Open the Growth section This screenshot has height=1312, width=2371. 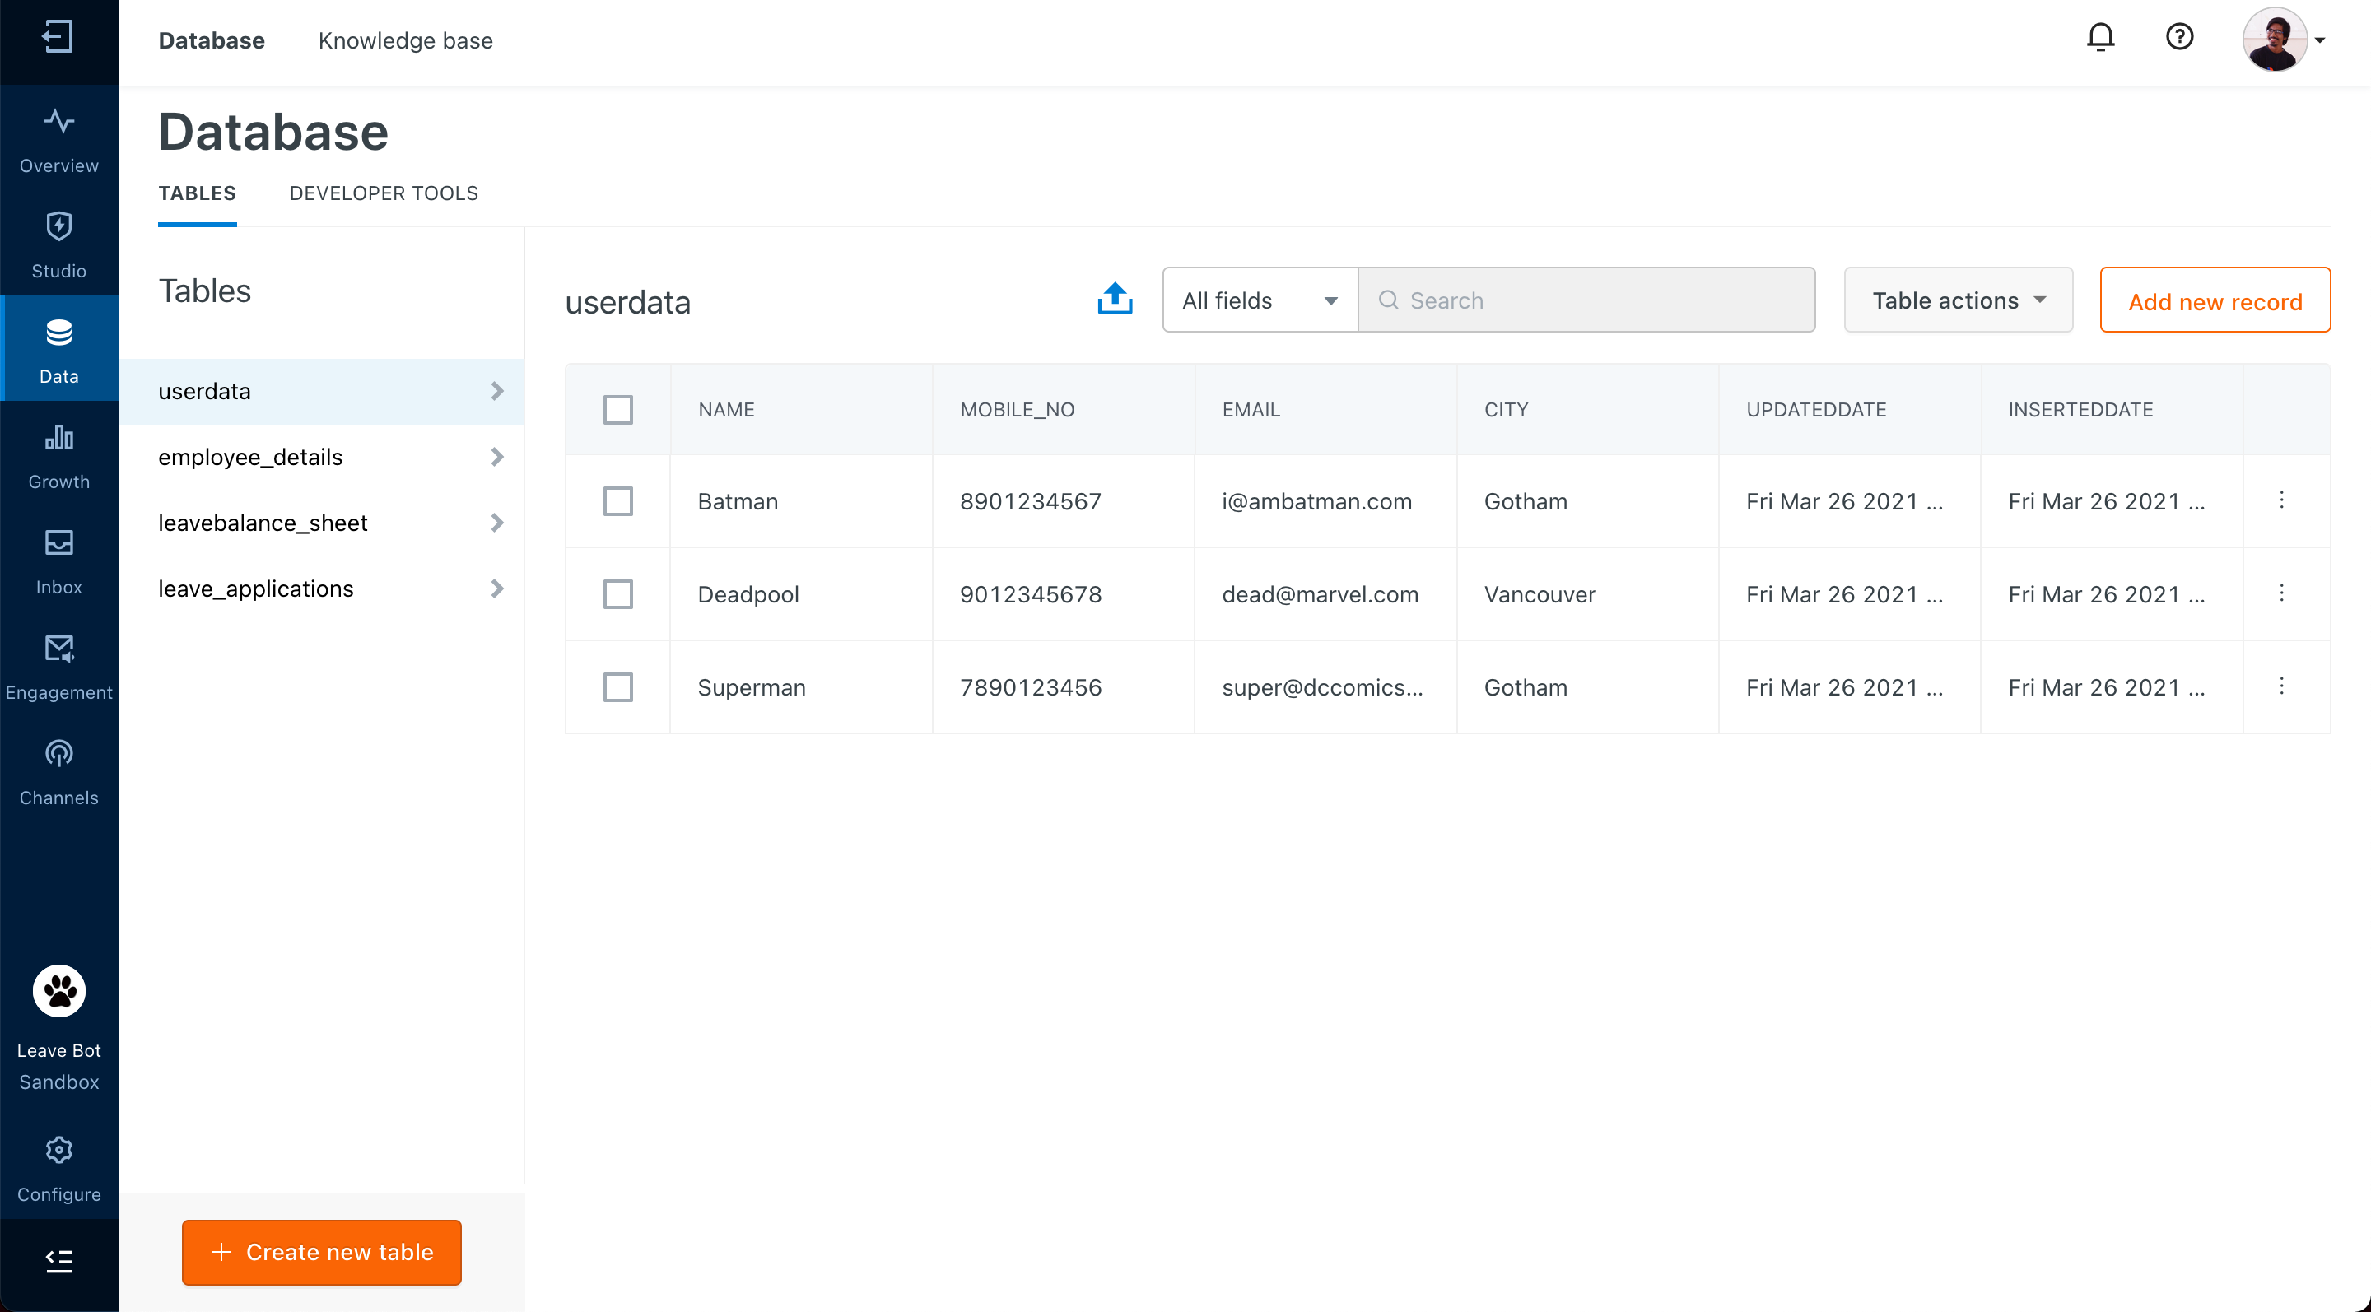59,455
